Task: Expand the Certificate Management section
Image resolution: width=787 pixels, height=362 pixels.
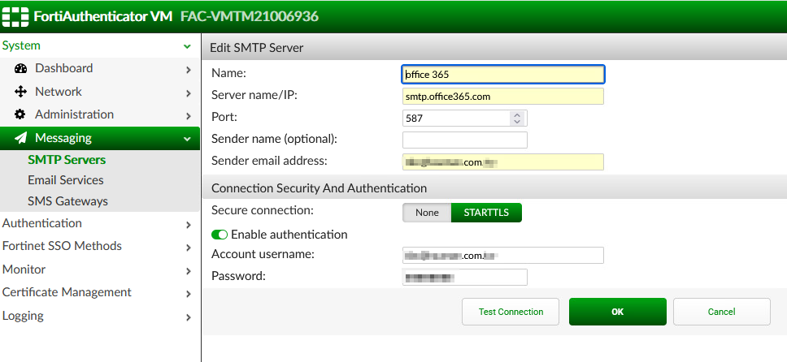Action: click(x=188, y=293)
